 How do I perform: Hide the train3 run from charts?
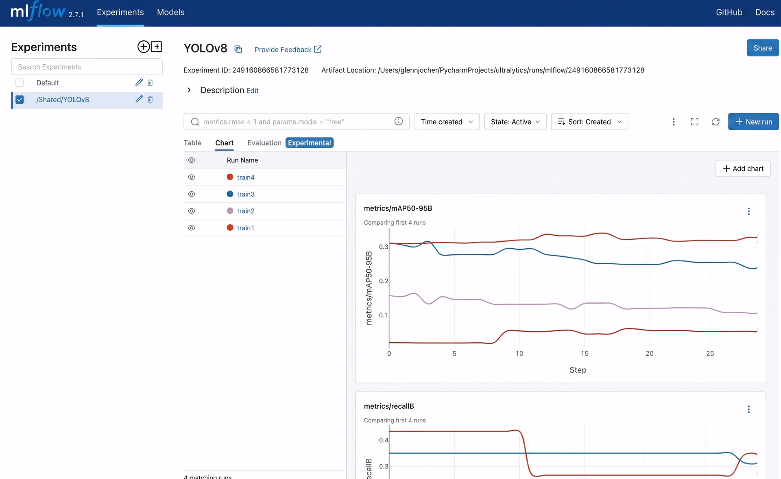click(192, 194)
